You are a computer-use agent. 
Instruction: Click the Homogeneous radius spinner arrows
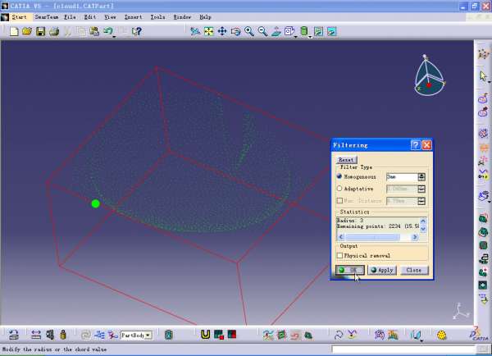tap(421, 176)
